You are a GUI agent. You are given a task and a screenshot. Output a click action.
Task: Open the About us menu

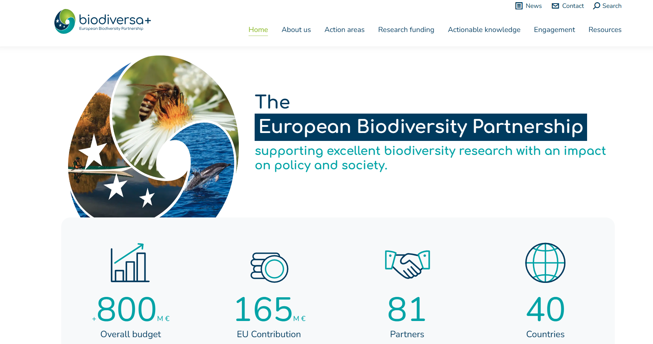point(296,30)
